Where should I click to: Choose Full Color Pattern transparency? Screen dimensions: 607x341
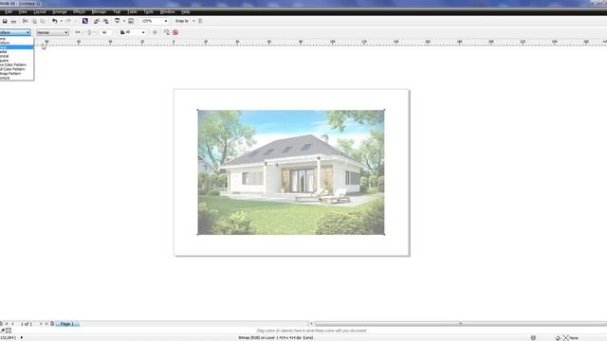pos(17,69)
